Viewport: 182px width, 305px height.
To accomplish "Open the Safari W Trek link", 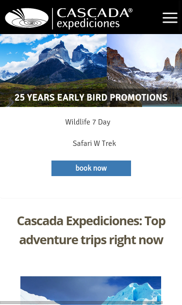I will click(94, 144).
